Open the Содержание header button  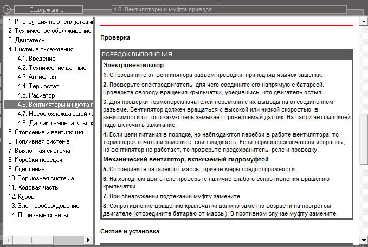coord(48,10)
